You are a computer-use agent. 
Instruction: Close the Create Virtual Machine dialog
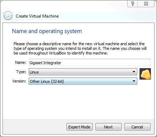coord(146,4)
